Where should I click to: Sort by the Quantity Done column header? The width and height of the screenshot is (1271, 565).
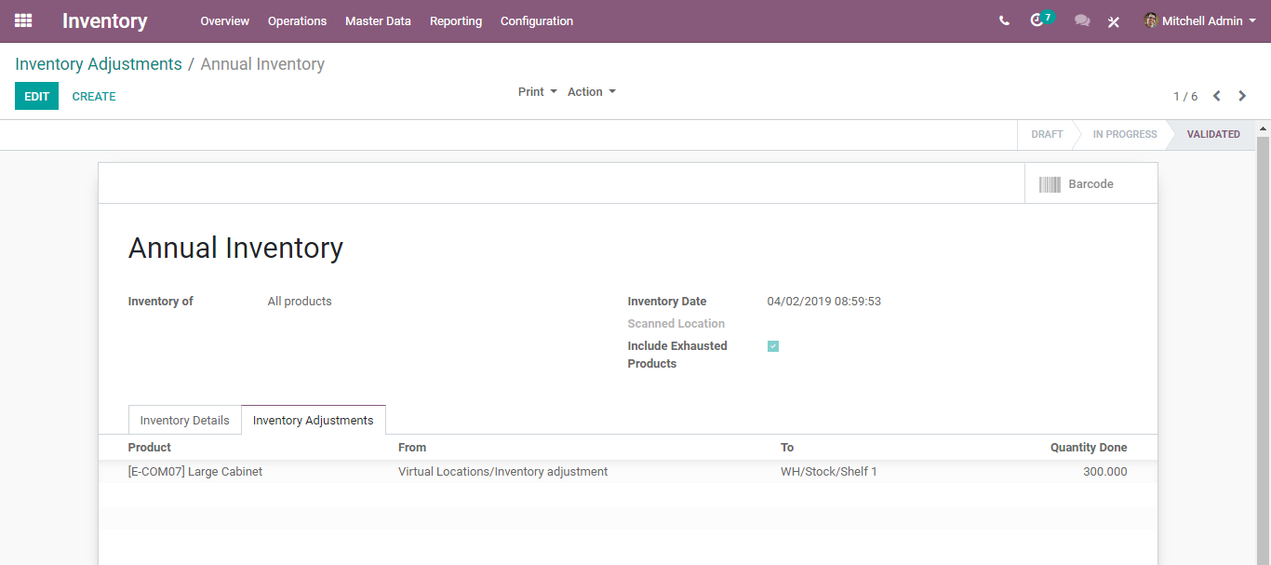tap(1089, 447)
